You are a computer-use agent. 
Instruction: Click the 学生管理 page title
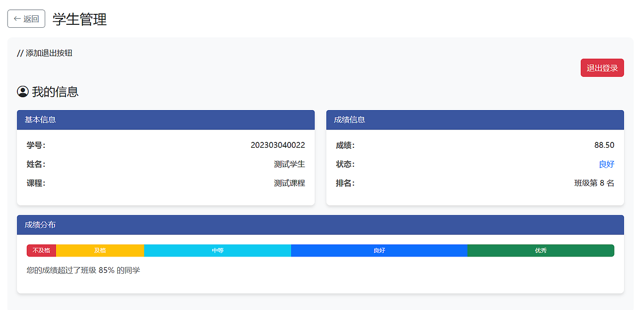[x=79, y=20]
